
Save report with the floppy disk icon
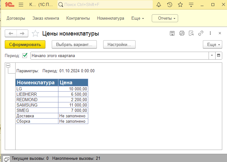(x=172, y=33)
